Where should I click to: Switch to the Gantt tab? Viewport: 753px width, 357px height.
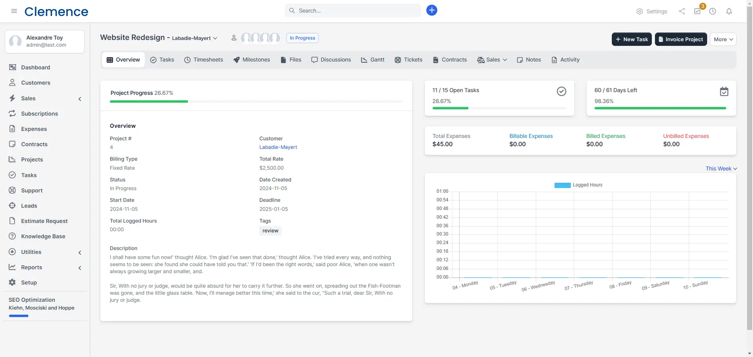(x=373, y=60)
